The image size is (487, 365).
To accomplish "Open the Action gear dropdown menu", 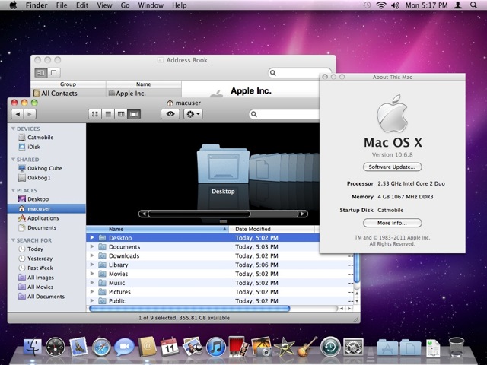I will (x=192, y=113).
